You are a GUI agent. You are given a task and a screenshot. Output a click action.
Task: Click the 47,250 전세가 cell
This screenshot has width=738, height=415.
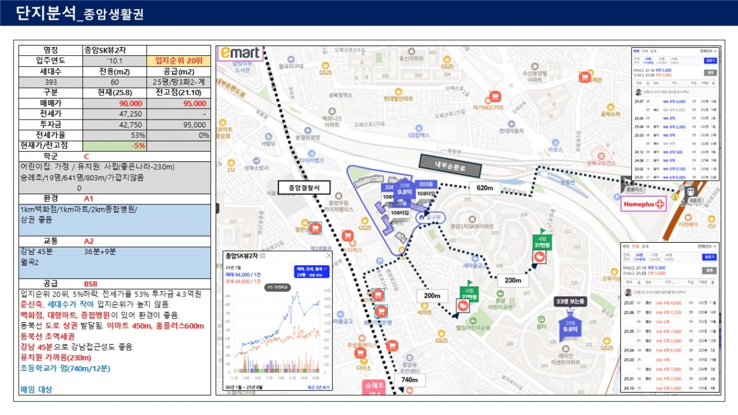115,113
